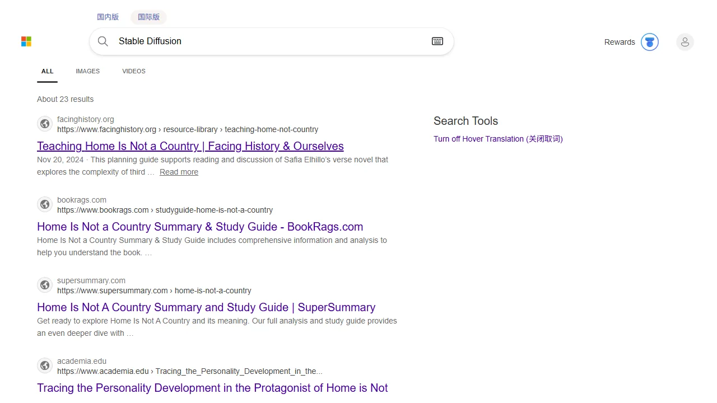717x403 pixels.
Task: Click the supersummary.com URL breadcrumb
Action: coord(154,290)
